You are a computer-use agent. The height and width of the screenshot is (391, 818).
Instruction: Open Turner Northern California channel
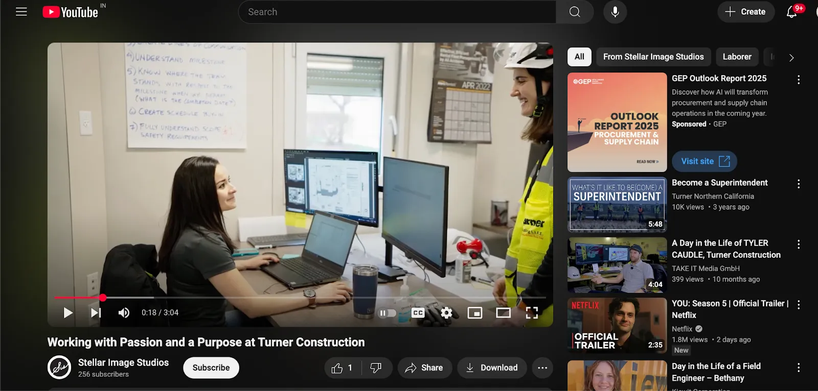(x=713, y=196)
